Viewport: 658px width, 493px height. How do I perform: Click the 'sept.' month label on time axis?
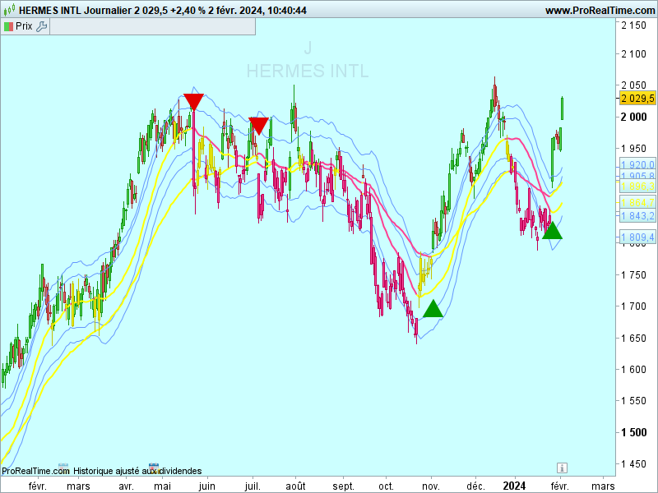tap(343, 486)
